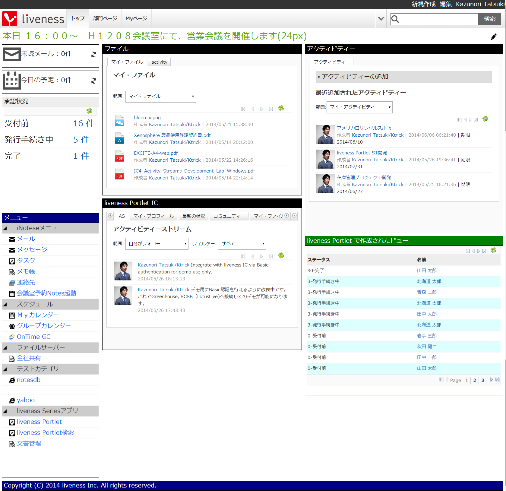
Task: Open グループカレンダー from the menu
Action: tap(44, 326)
